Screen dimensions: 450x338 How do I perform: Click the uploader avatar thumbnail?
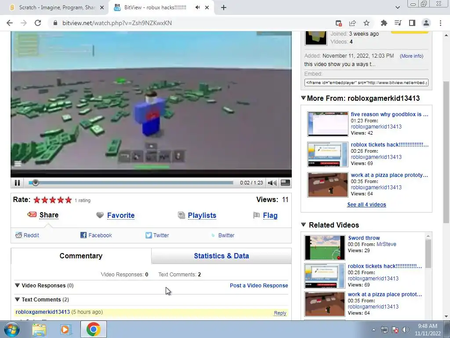click(316, 38)
